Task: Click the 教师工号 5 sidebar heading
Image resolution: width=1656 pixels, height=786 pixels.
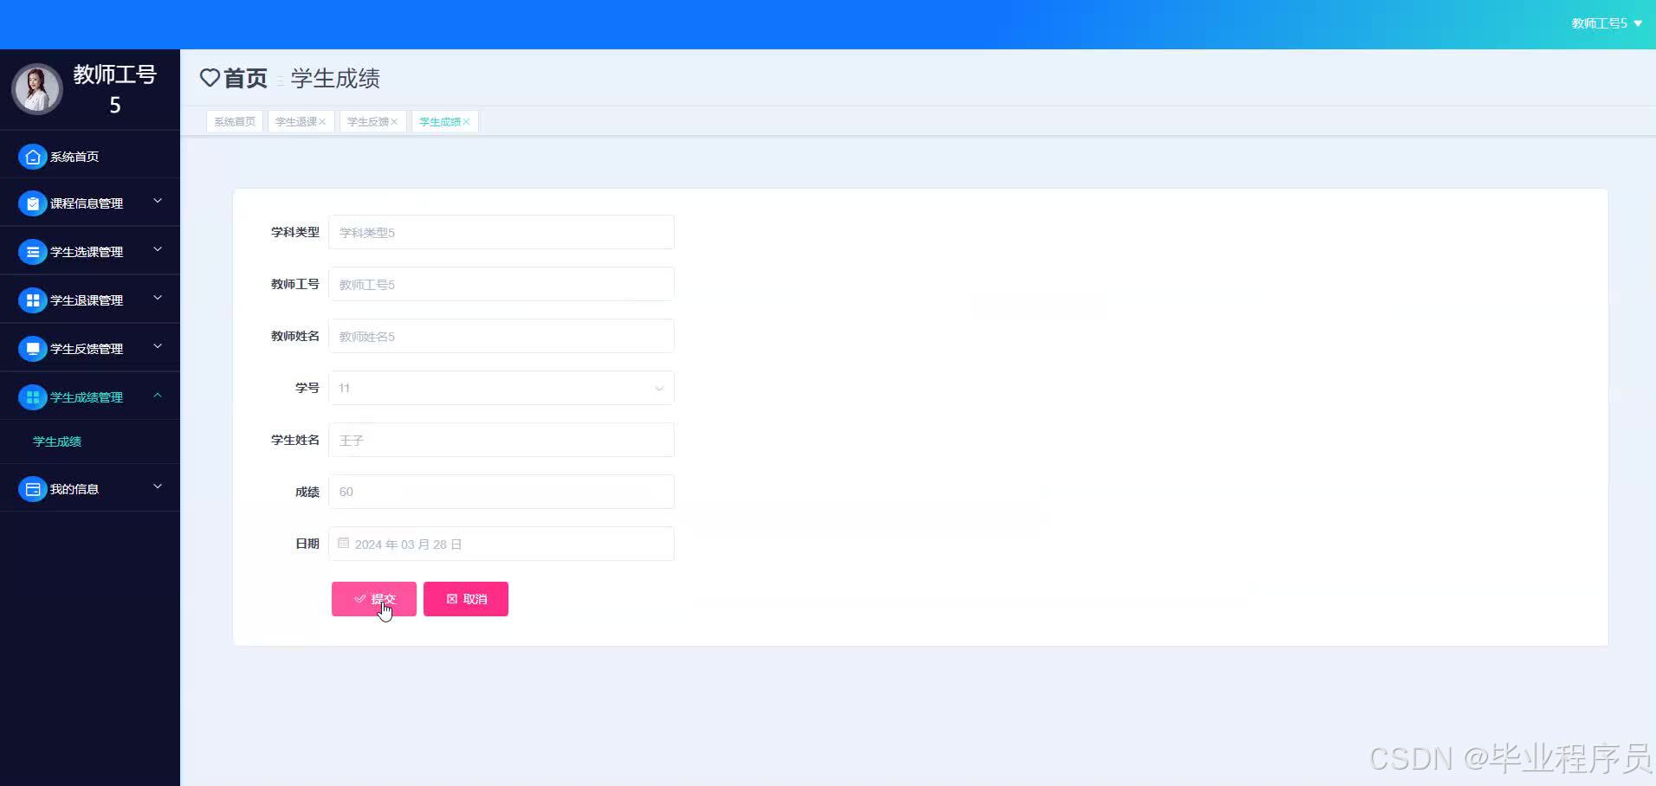Action: [114, 89]
